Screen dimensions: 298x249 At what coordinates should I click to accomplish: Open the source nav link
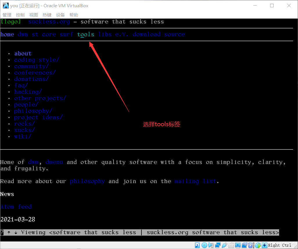pos(175,34)
